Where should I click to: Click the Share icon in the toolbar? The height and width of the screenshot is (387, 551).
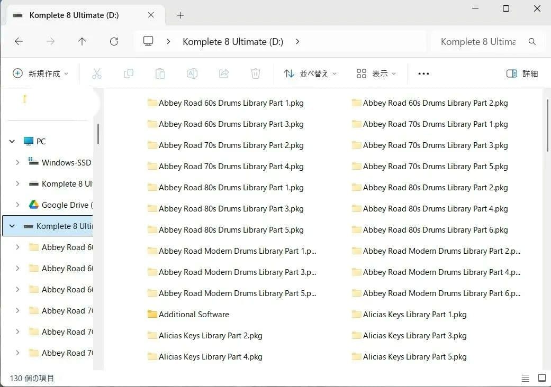pos(224,73)
